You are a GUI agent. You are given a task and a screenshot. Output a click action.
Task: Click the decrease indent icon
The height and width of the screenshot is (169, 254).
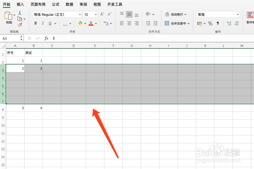click(x=148, y=23)
